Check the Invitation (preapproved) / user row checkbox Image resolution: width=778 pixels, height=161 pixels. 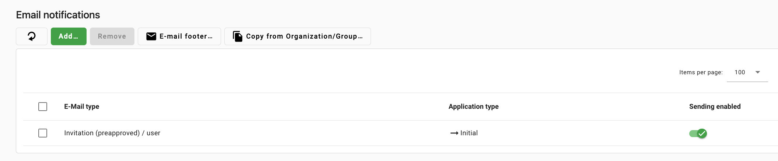click(43, 133)
